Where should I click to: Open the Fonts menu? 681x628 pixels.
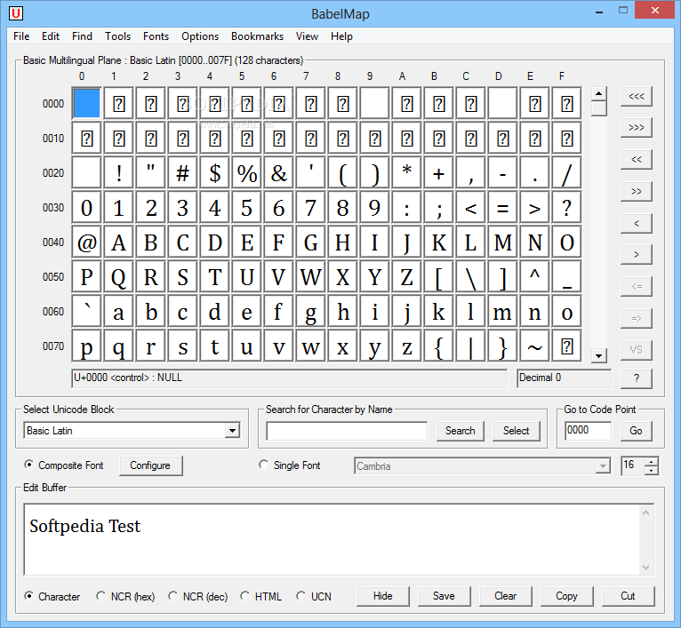[x=156, y=36]
